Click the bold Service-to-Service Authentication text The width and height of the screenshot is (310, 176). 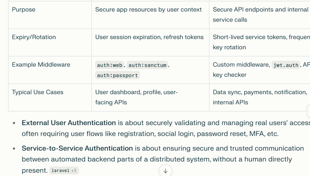[x=77, y=148]
